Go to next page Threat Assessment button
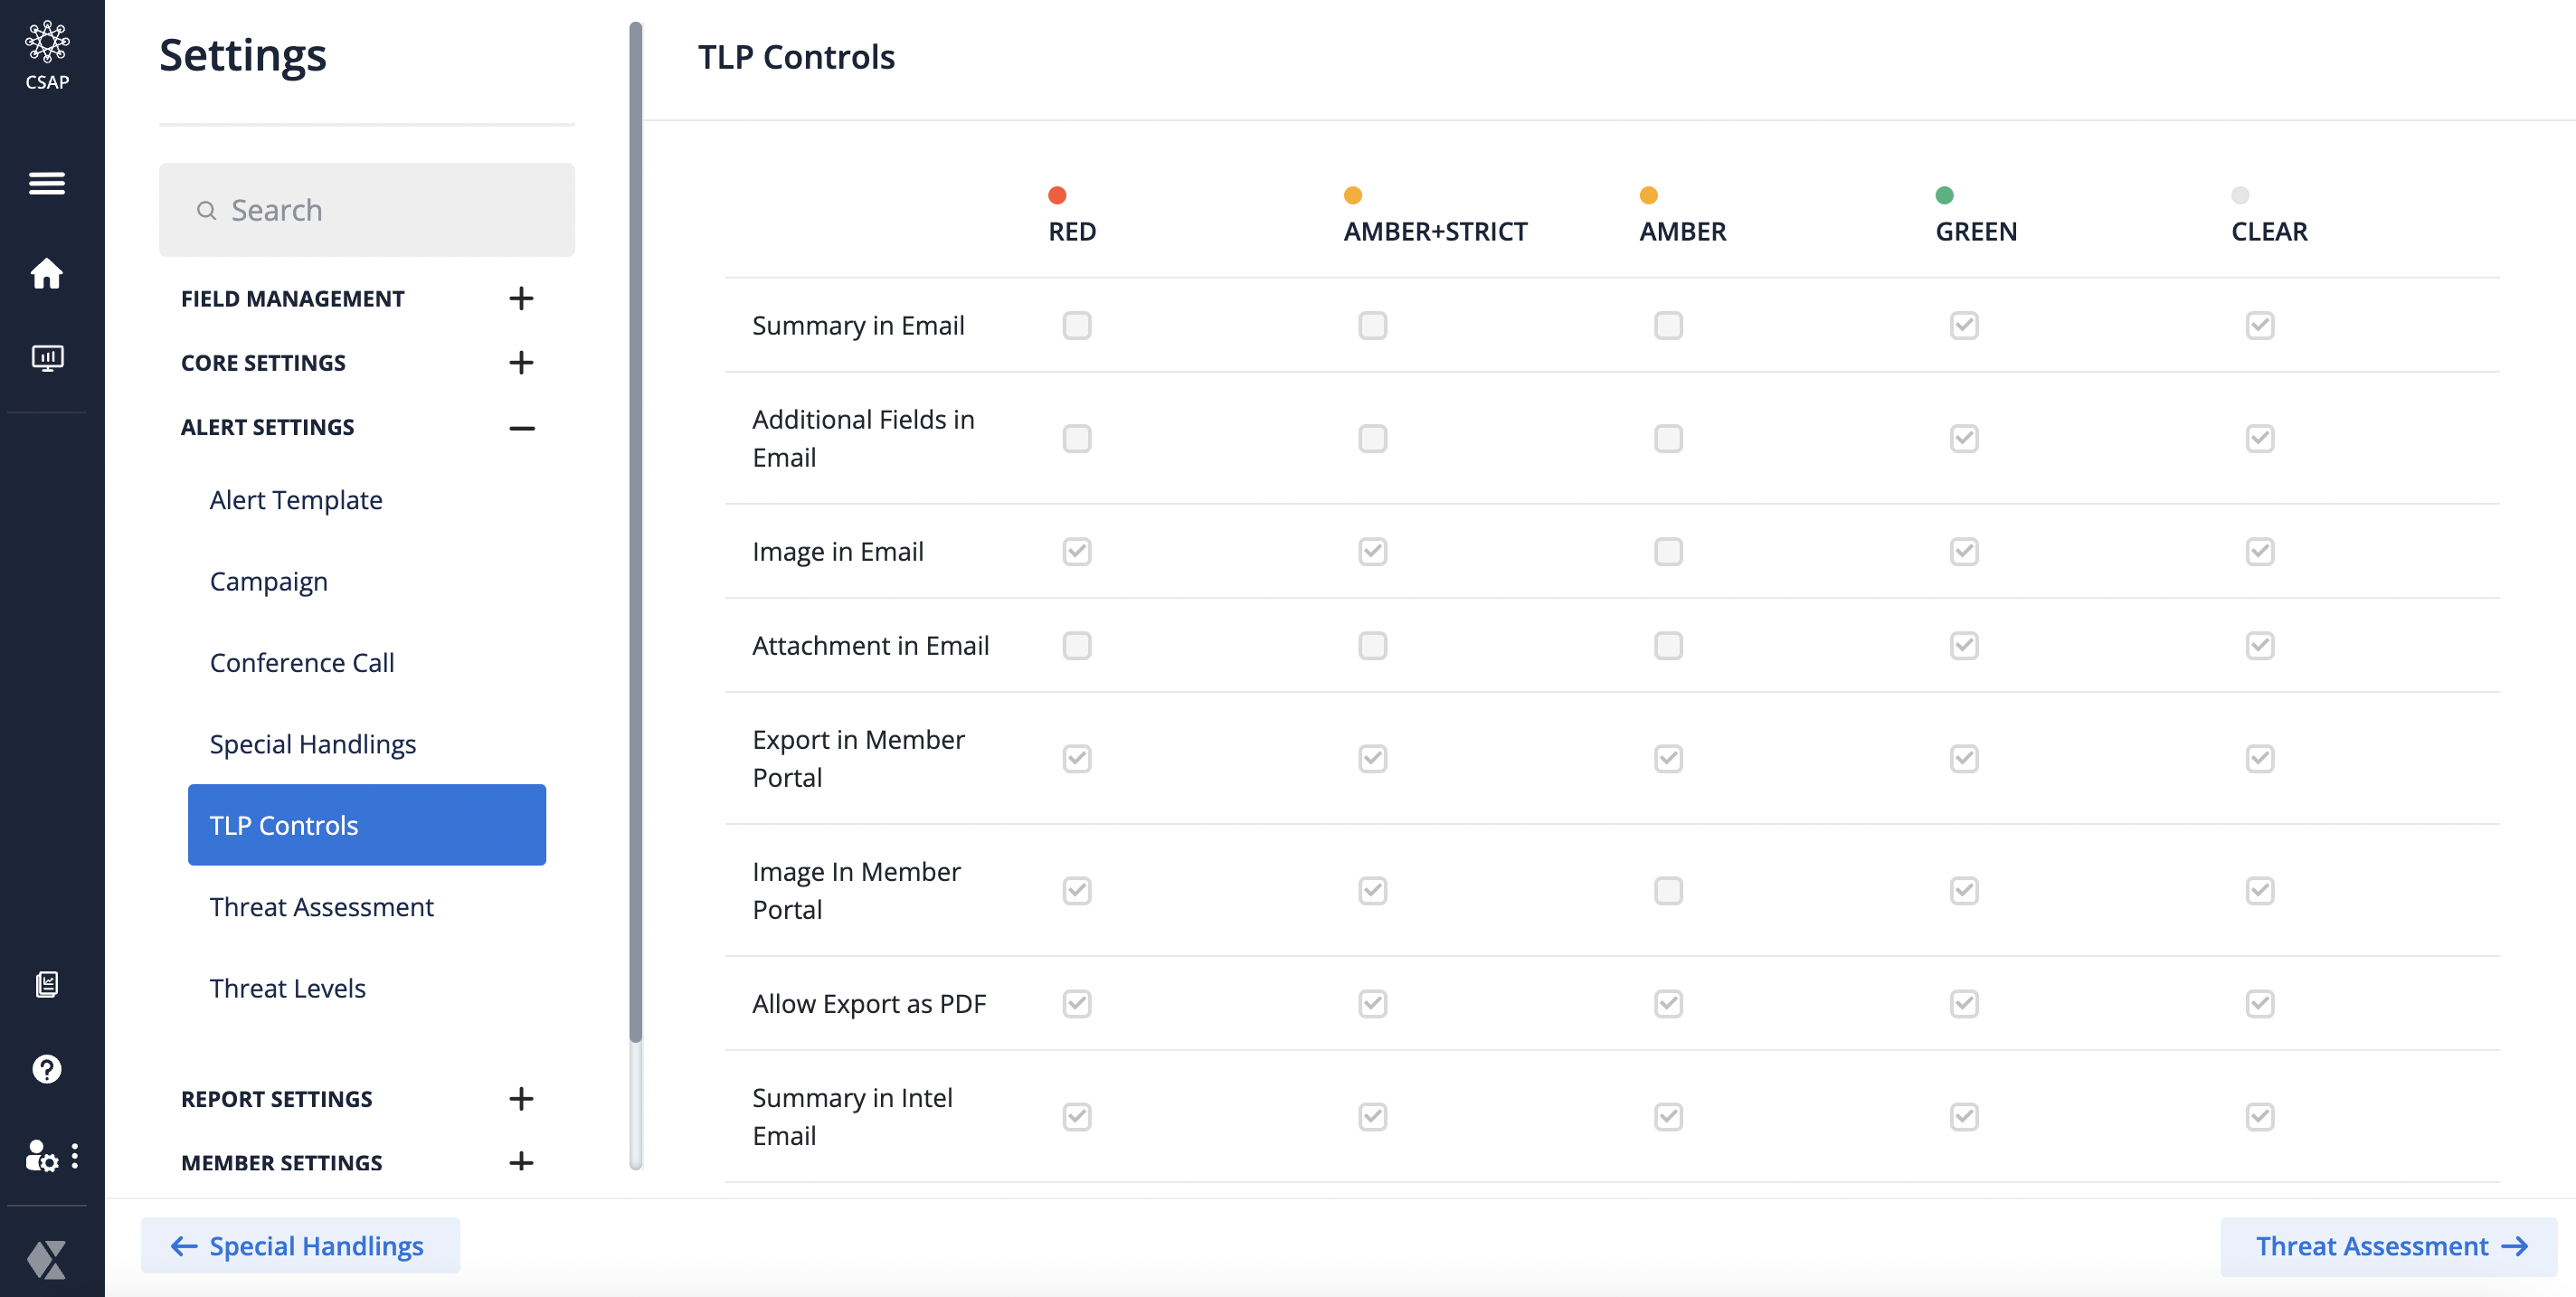Viewport: 2576px width, 1297px height. tap(2388, 1245)
